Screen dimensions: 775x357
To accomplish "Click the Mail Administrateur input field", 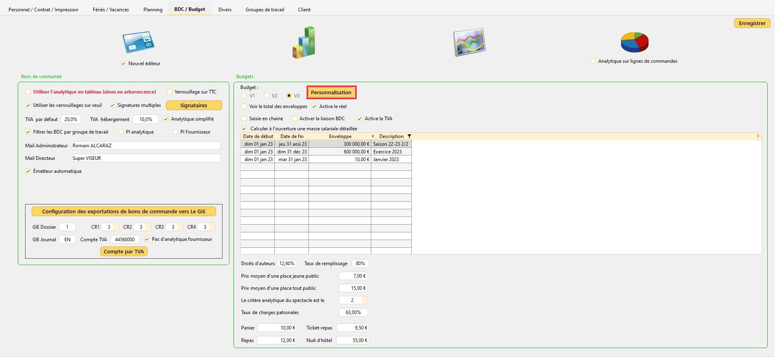I will 146,146.
